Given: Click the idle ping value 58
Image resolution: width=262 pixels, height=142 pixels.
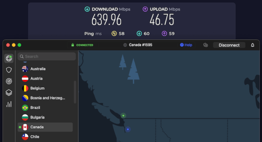Looking at the screenshot, I should point(122,34).
